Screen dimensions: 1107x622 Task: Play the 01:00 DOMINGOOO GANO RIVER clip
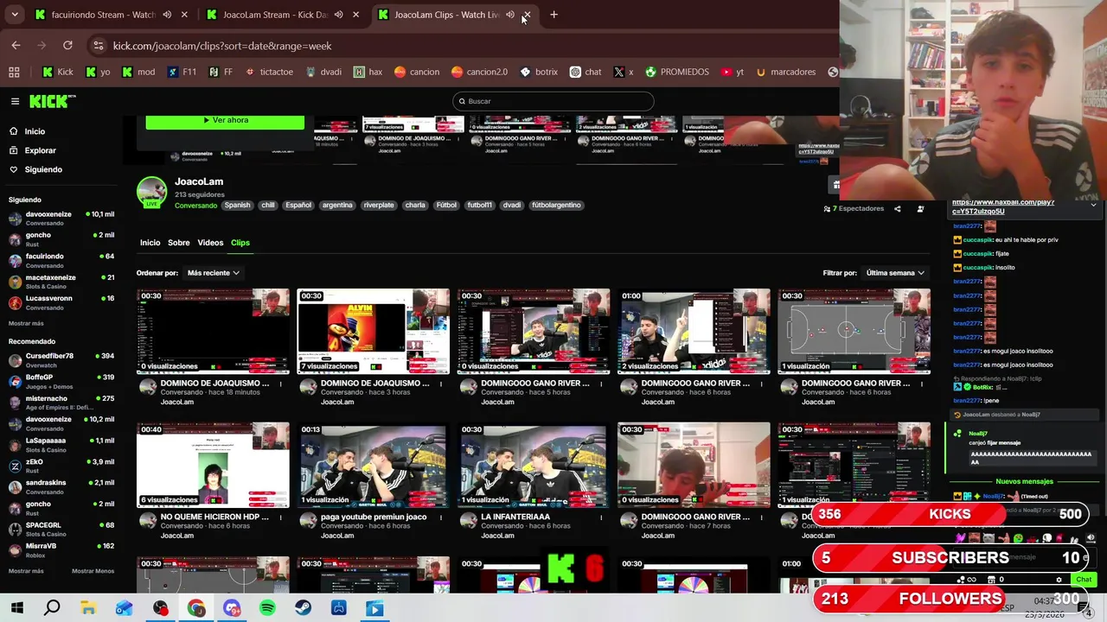click(694, 331)
